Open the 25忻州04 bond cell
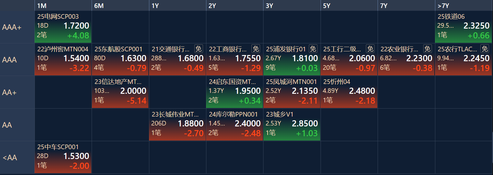The image size is (493, 175). click(349, 92)
